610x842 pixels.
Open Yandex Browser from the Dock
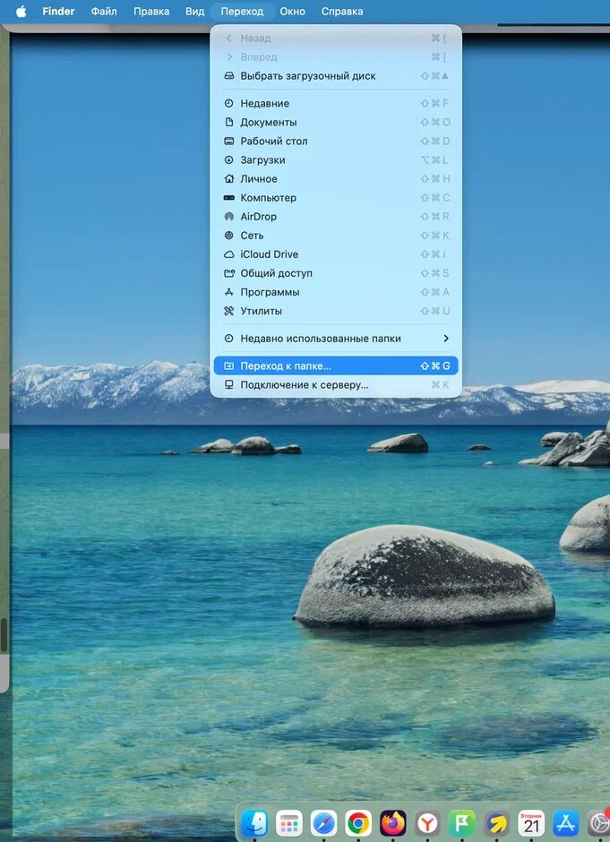[427, 823]
